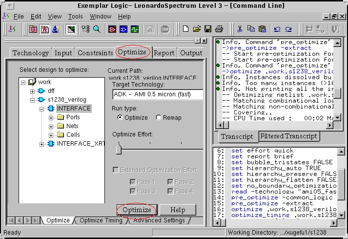Open the design hierarchy browser icon

86,29
